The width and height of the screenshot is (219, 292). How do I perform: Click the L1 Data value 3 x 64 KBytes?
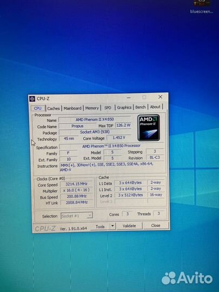pos(130,183)
